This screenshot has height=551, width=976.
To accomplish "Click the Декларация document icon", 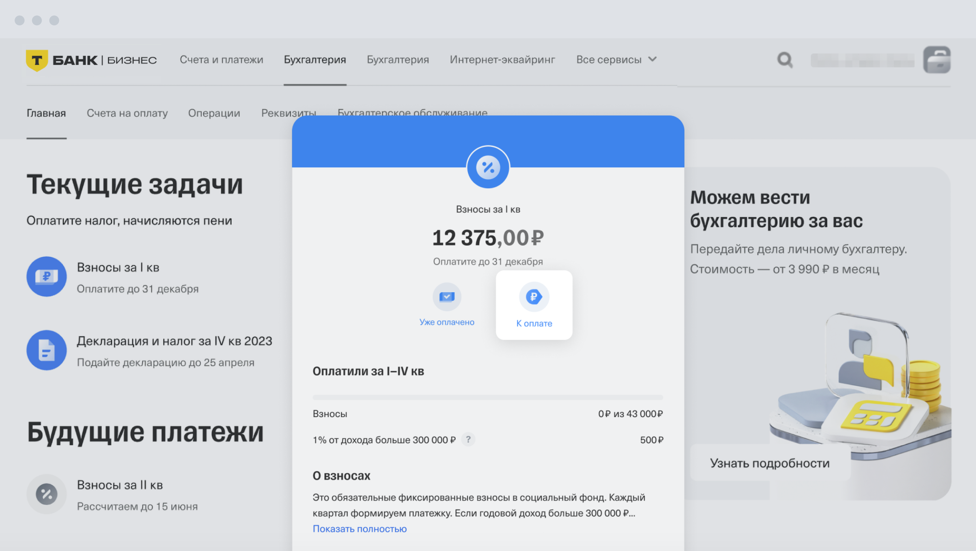I will click(45, 350).
